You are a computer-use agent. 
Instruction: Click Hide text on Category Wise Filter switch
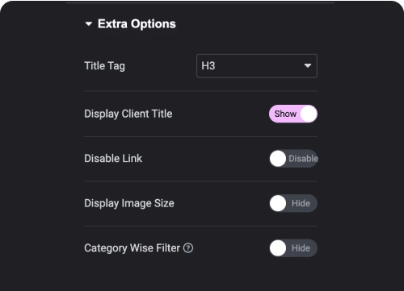301,248
